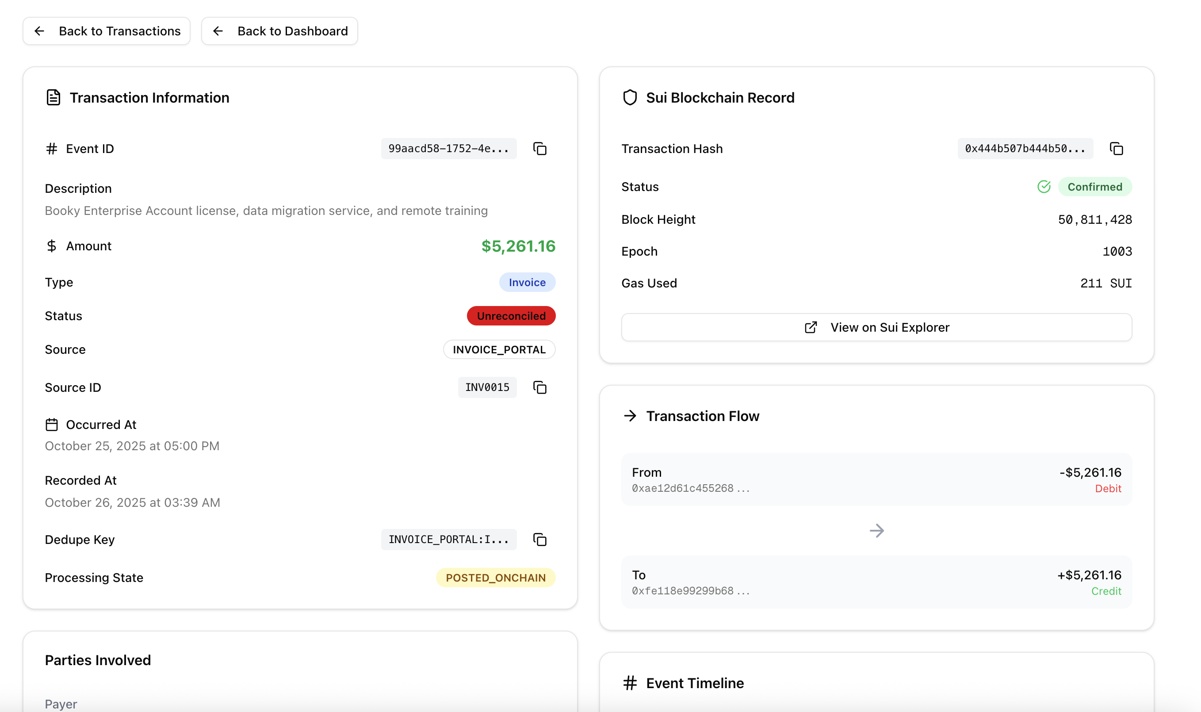Click the INVOICE_PORTAL source tag

tap(499, 349)
